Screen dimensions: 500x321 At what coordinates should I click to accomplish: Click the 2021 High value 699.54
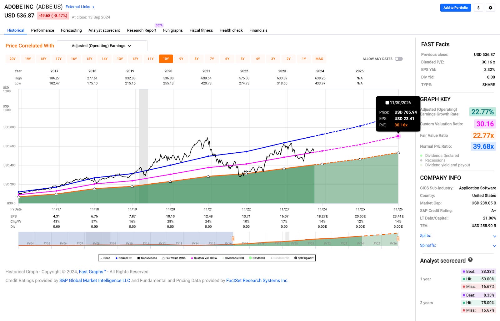point(206,78)
